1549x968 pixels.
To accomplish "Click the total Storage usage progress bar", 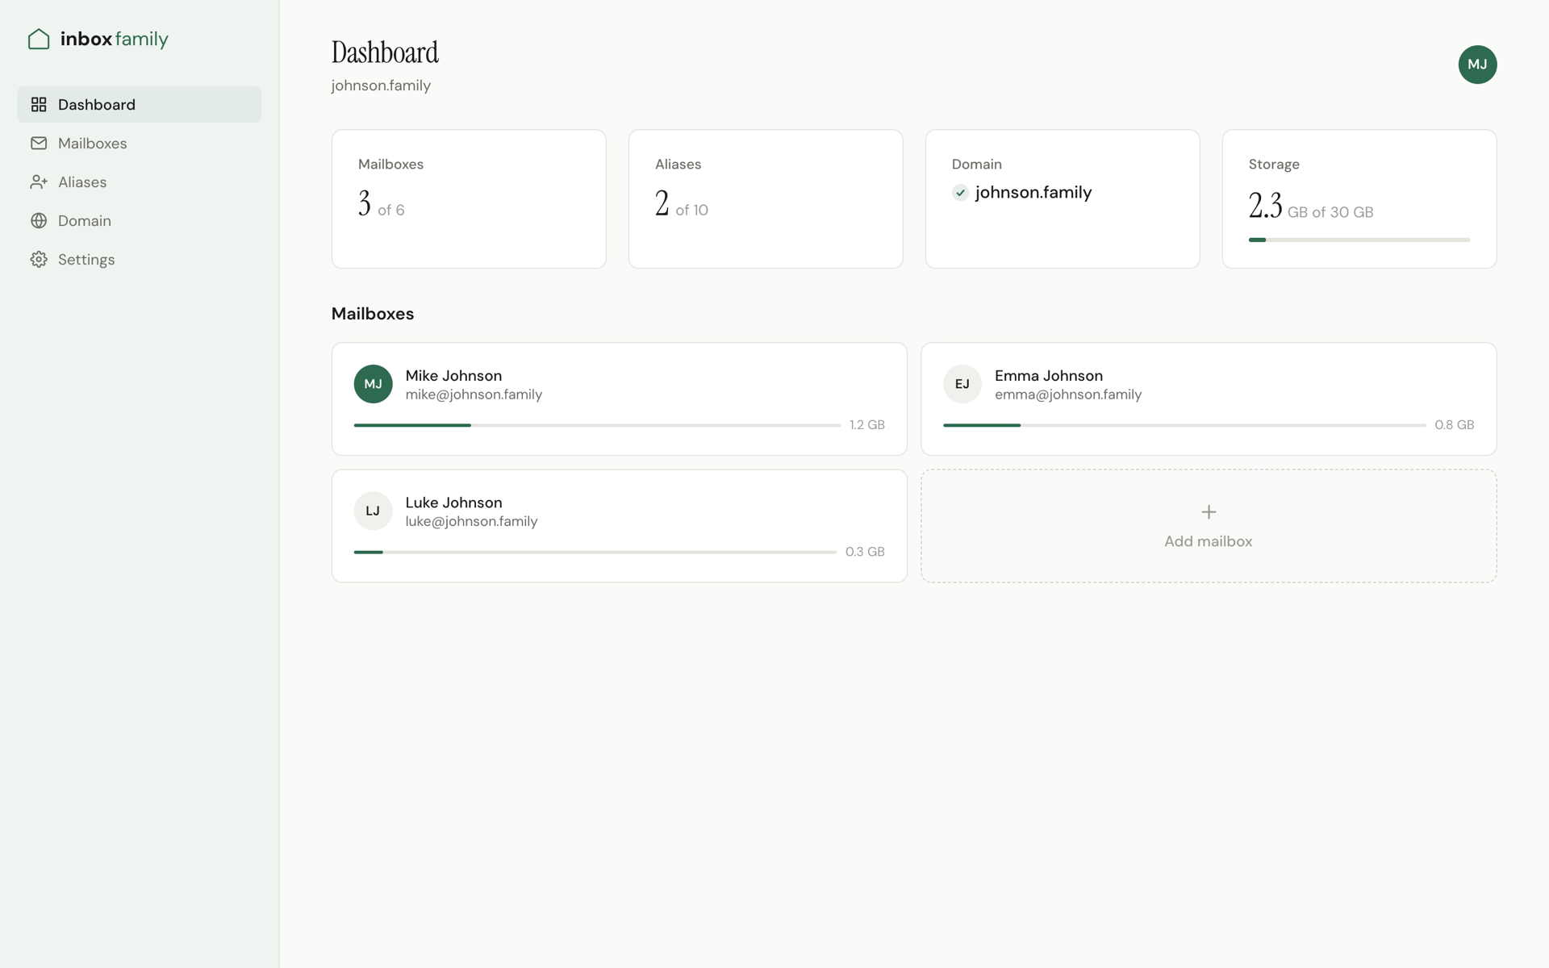I will [1359, 240].
